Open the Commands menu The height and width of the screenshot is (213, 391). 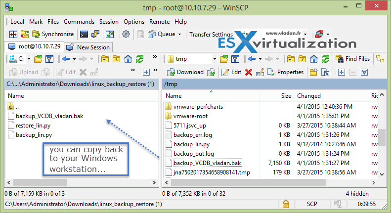[79, 22]
